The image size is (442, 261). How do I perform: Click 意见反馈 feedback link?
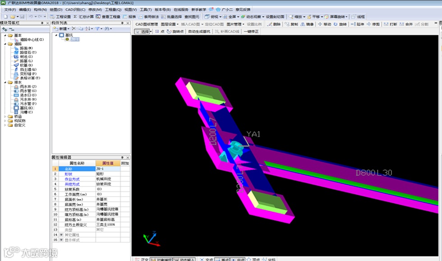[243, 9]
